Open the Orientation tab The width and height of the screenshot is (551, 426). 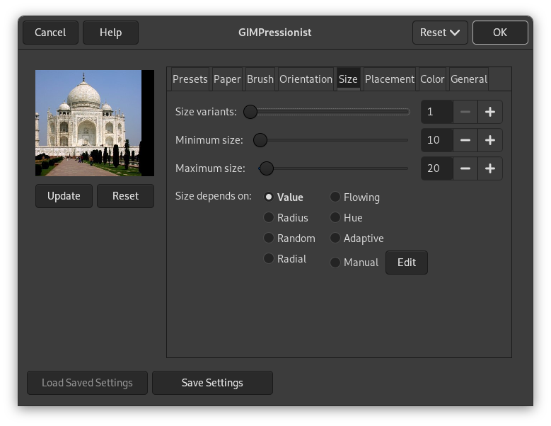point(306,79)
